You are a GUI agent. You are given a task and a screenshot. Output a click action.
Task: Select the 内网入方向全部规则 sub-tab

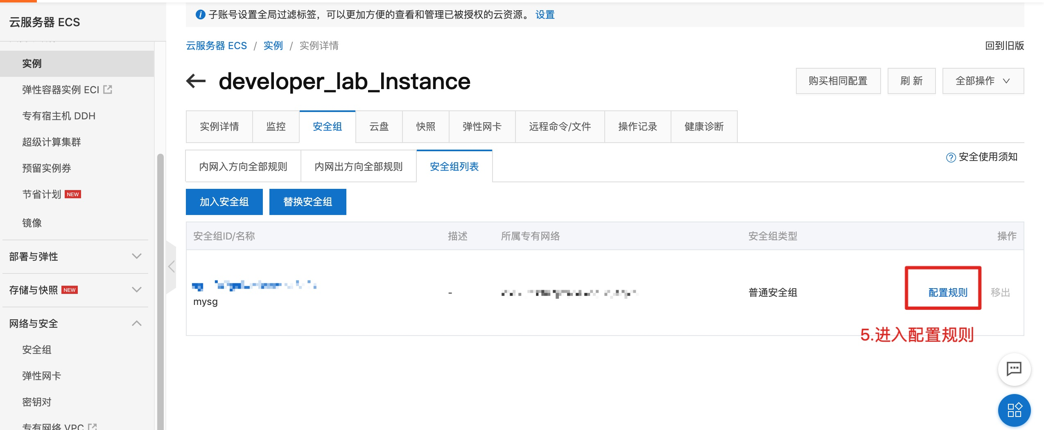tap(243, 166)
